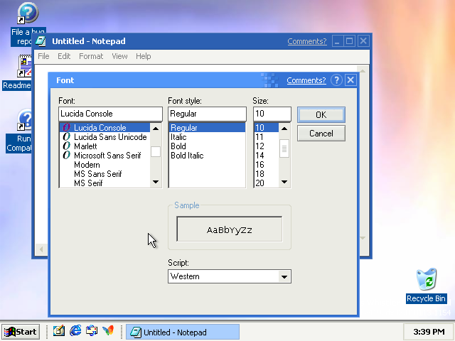Dismiss the Font dialog with Cancel
The image size is (455, 341).
[x=321, y=134]
